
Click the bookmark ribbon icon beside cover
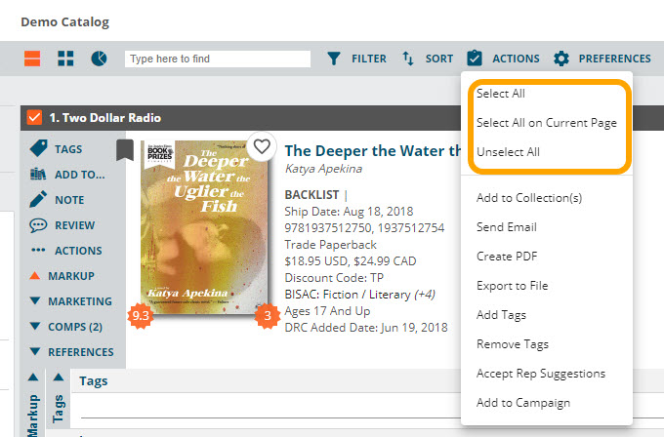tap(124, 149)
